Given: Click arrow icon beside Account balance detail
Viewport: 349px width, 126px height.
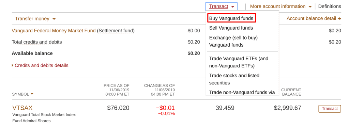Looking at the screenshot, I should pos(339,19).
